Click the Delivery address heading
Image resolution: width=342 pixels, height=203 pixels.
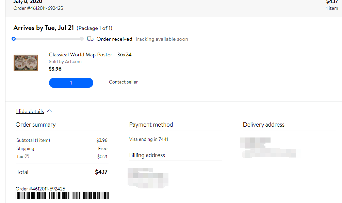pyautogui.click(x=263, y=125)
